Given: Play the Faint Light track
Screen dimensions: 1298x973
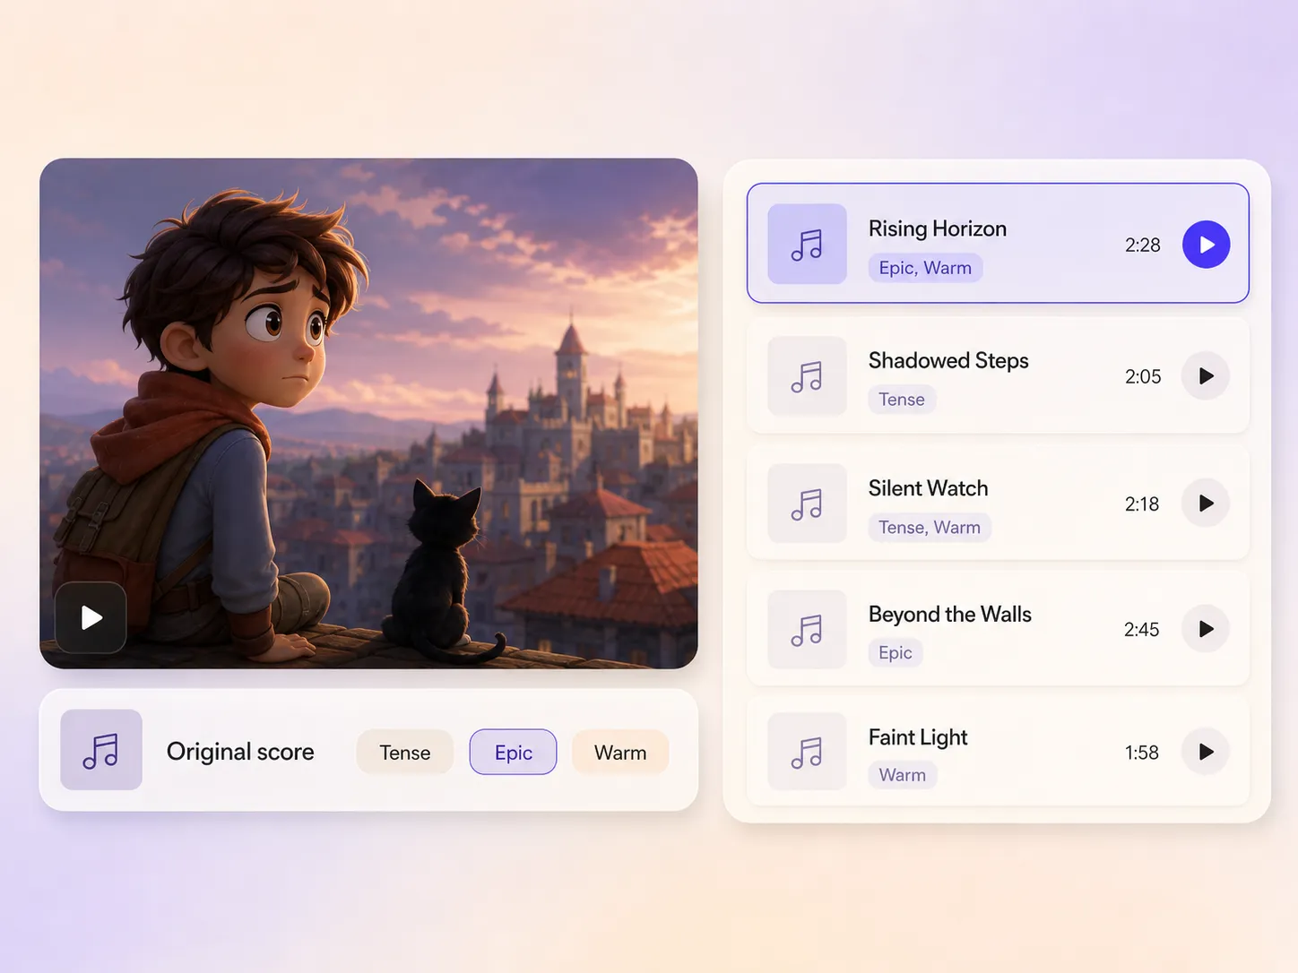Looking at the screenshot, I should click(x=1206, y=752).
